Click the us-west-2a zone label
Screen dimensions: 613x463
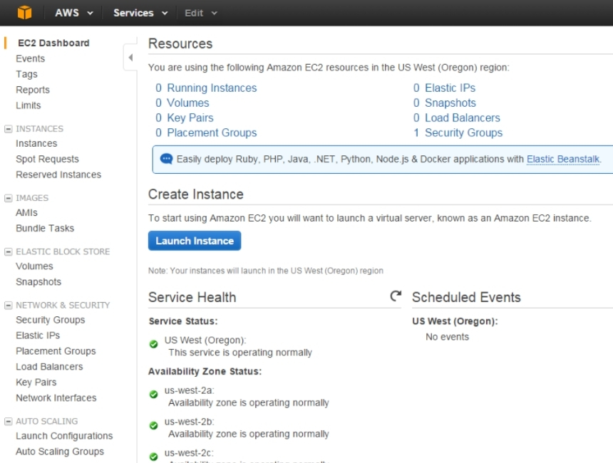(x=189, y=390)
